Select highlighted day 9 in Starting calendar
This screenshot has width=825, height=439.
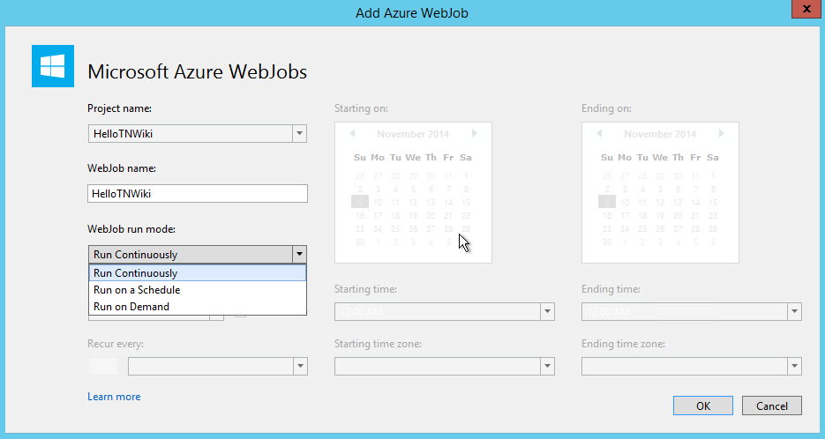360,202
